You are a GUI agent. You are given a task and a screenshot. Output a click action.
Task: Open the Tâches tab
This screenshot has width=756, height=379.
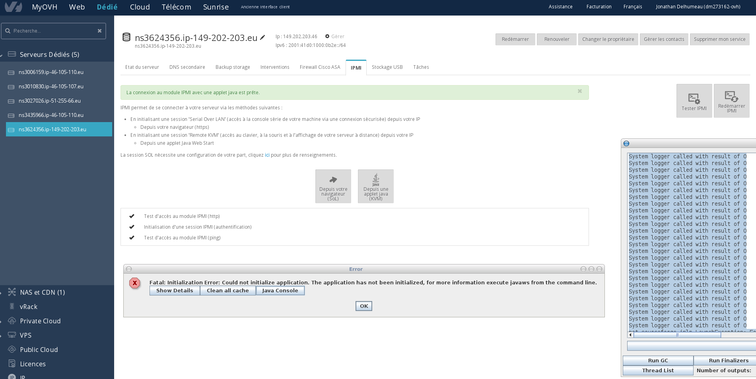pyautogui.click(x=421, y=67)
